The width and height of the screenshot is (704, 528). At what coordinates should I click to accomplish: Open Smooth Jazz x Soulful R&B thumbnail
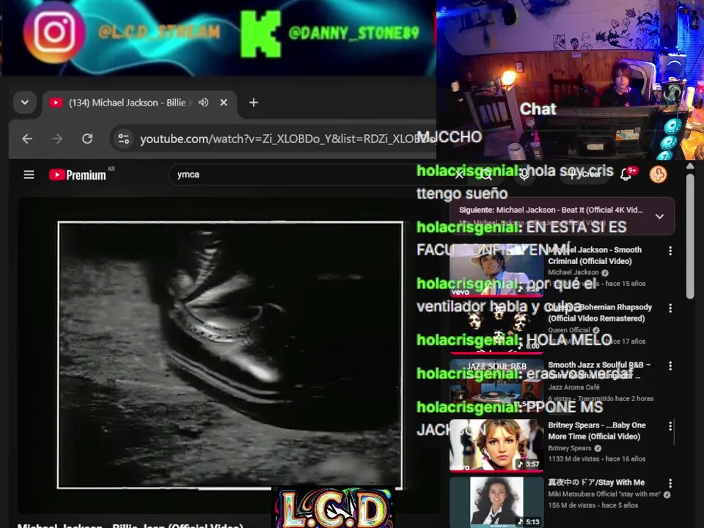click(x=496, y=384)
